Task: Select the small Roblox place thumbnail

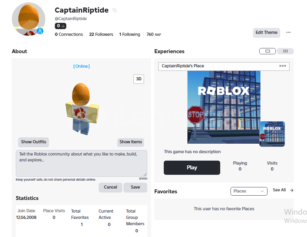Action: click(272, 134)
